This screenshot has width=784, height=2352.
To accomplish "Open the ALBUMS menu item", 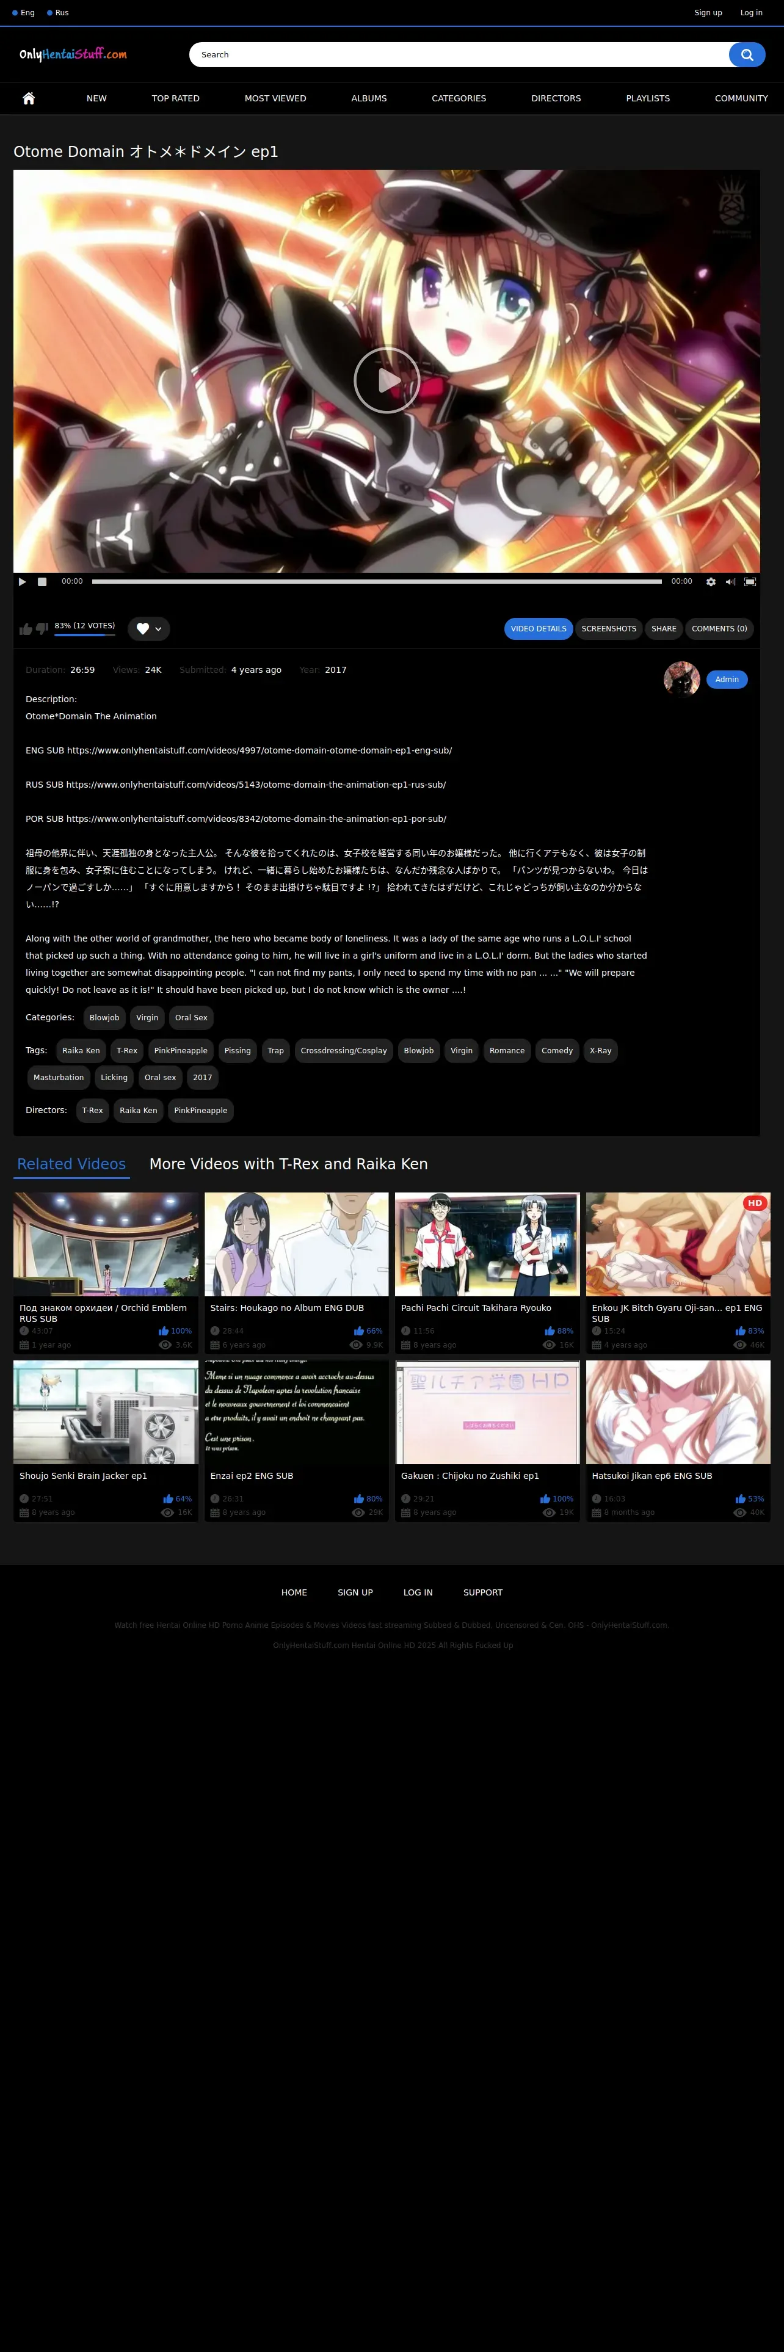I will [369, 98].
